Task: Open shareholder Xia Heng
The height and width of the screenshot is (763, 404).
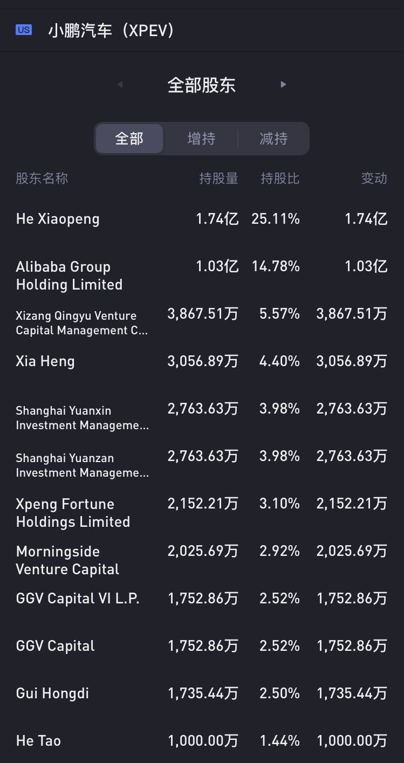Action: click(x=45, y=361)
